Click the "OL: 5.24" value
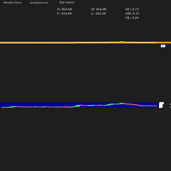This screenshot has width=171, height=171. (x=132, y=18)
